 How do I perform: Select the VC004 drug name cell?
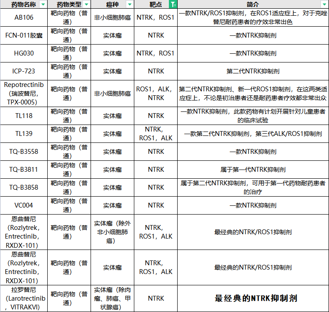tap(24, 205)
